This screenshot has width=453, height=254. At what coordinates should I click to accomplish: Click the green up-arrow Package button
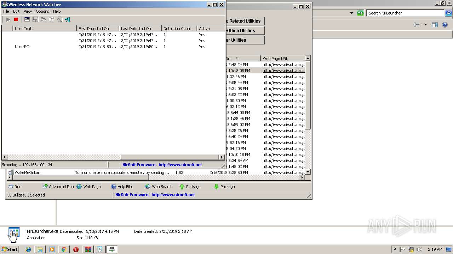click(190, 187)
